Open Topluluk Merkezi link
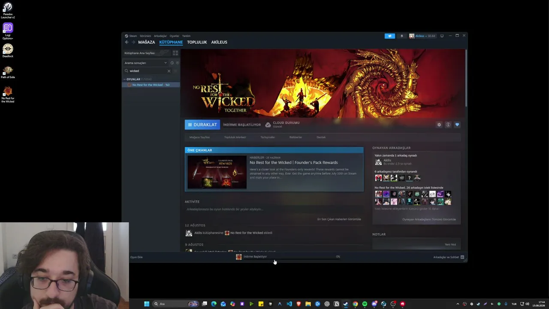The width and height of the screenshot is (549, 309). pyautogui.click(x=235, y=137)
